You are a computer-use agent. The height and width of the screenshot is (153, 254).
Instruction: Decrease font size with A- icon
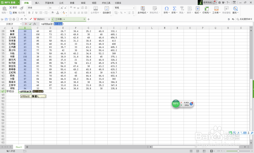66,8
